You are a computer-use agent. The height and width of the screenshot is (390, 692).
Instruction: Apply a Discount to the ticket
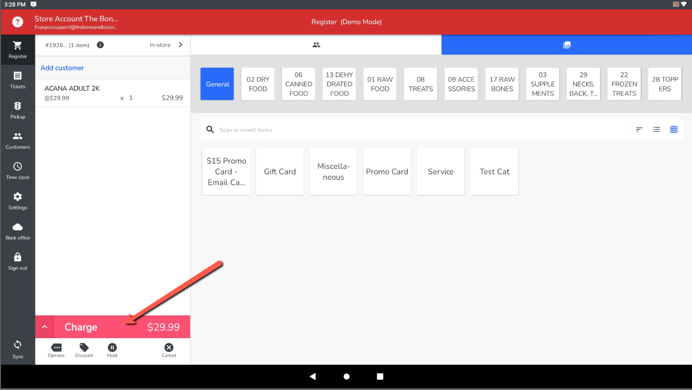[84, 350]
